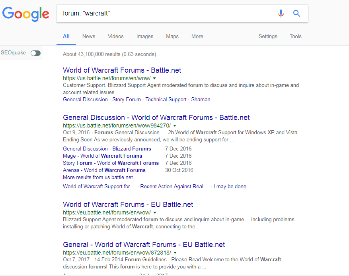Open World of Warcraft Forums - Battle.net result

click(122, 70)
